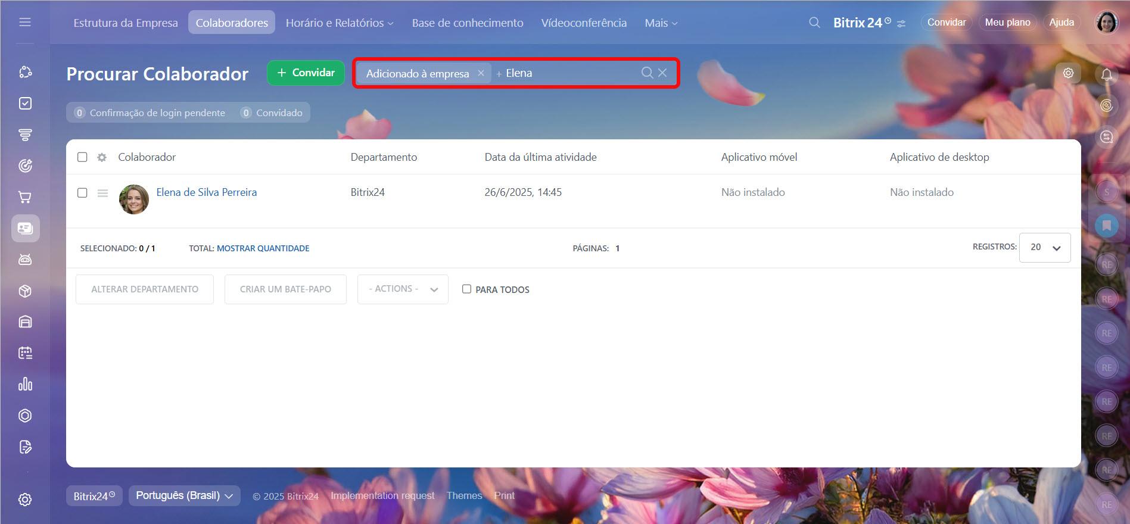Open the collaboration icon in left sidebar
This screenshot has height=524, width=1130.
pyautogui.click(x=25, y=72)
